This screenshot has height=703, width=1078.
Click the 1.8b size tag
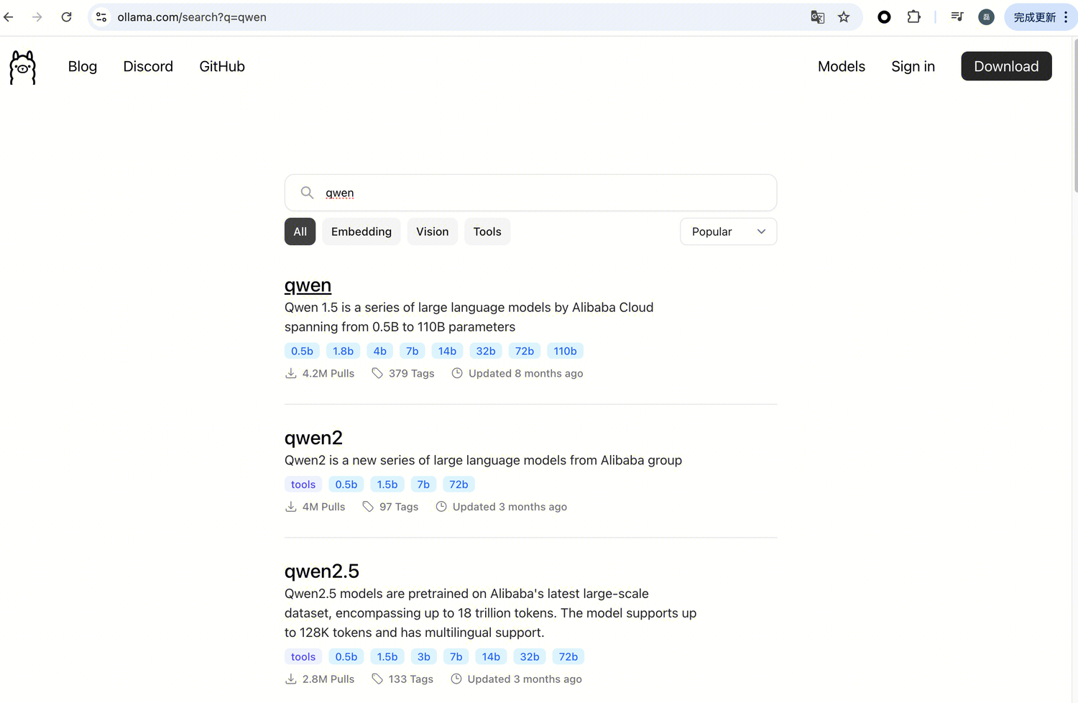click(343, 351)
